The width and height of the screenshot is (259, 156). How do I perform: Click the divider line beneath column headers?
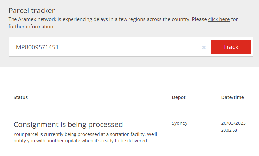130,108
